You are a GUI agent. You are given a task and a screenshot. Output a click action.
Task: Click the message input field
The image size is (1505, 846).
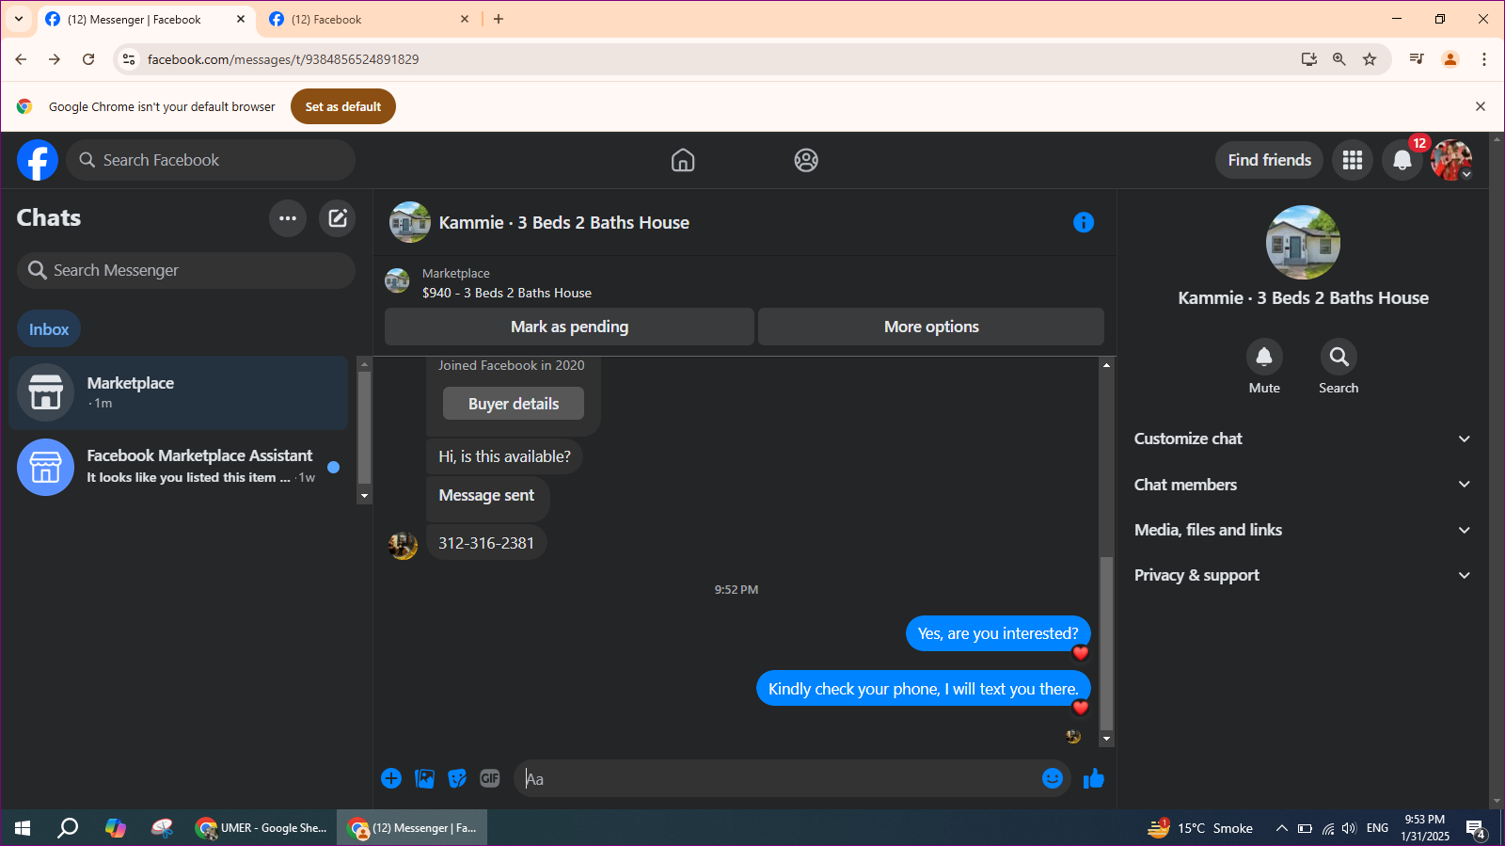[779, 779]
